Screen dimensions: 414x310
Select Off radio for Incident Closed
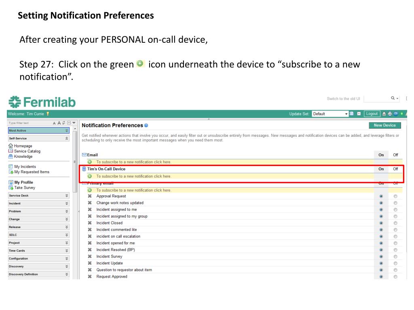[x=395, y=223]
